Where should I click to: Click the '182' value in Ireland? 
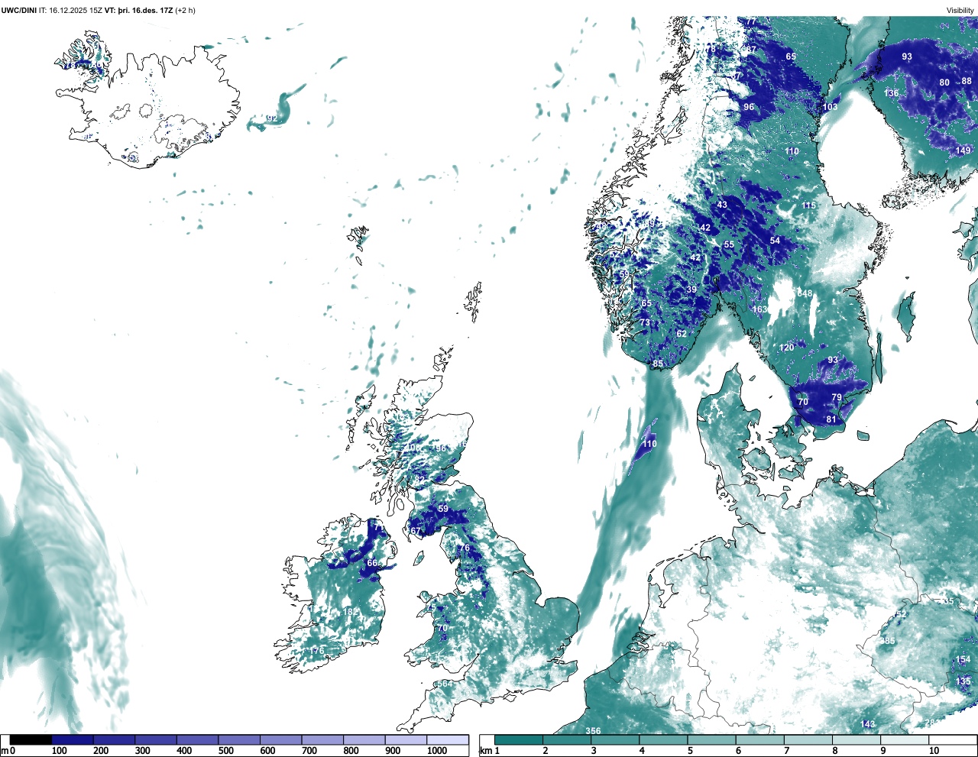click(350, 612)
